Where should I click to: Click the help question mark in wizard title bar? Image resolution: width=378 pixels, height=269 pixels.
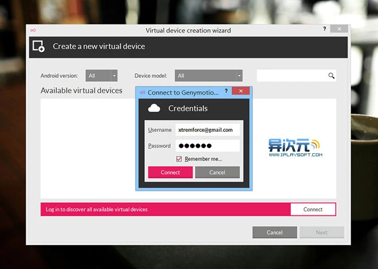[x=324, y=28]
